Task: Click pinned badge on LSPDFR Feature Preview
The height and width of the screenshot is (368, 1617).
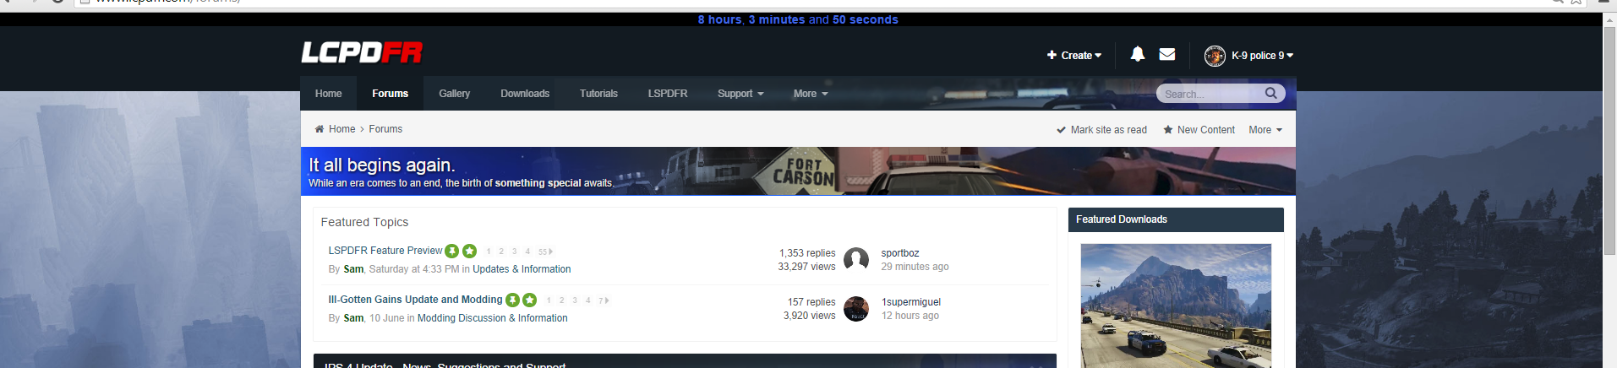Action: [452, 252]
